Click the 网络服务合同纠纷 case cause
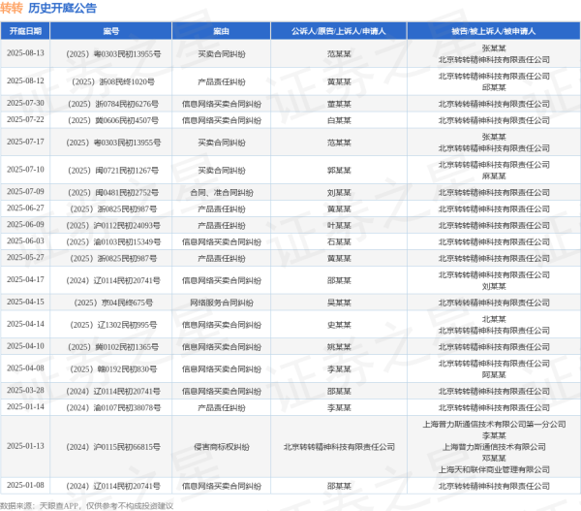Image resolution: width=581 pixels, height=511 pixels. [222, 302]
